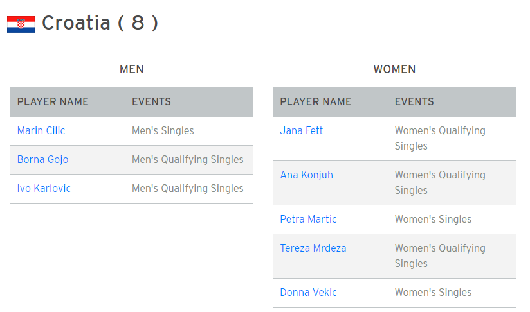530x312 pixels.
Task: Click Women's table PLAYER NAME header
Action: 316,101
